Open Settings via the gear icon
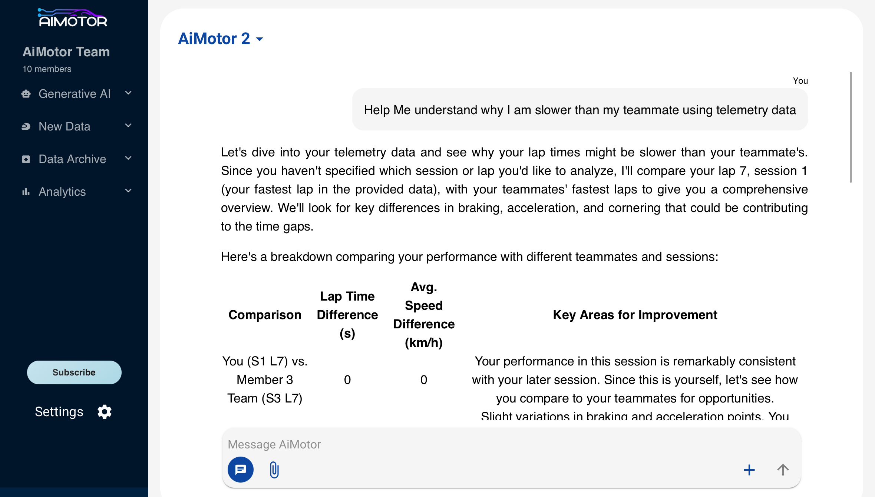This screenshot has height=497, width=875. tap(105, 412)
